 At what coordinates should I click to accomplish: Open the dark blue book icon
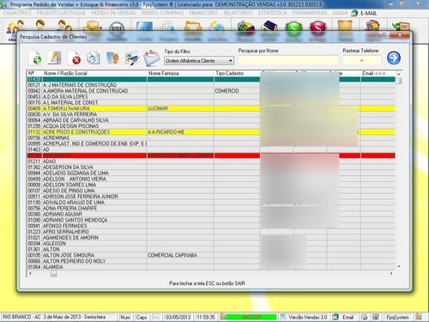click(269, 27)
